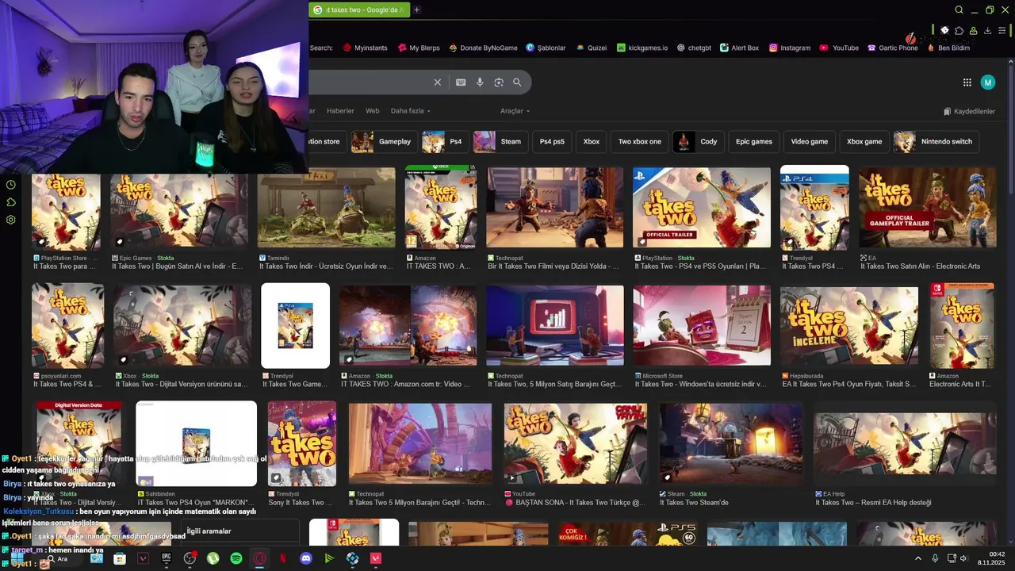Select the Epic games filter chip

[754, 142]
